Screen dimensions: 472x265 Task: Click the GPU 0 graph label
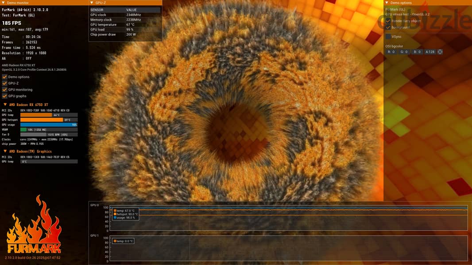coord(94,205)
